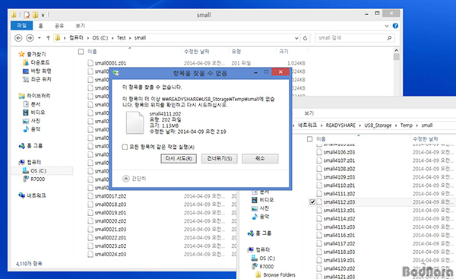Select 라이브러리 in left navigation pane
The width and height of the screenshot is (456, 279).
click(39, 96)
